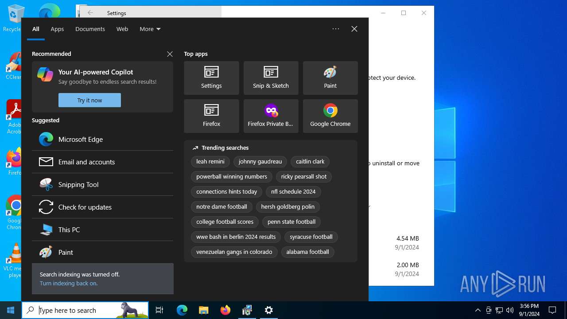Screen dimensions: 567x319
Task: Close the search panel
Action: (x=354, y=29)
